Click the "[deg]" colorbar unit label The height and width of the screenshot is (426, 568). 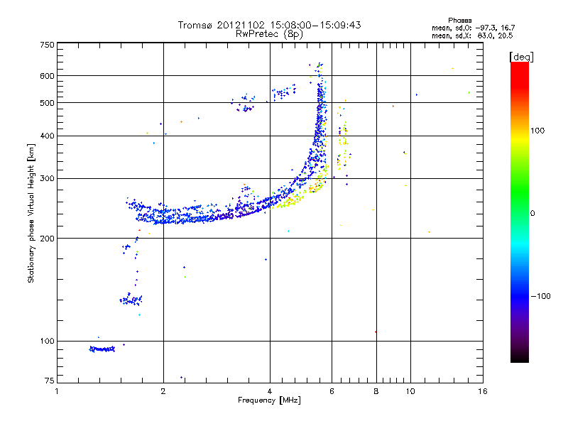[x=521, y=57]
